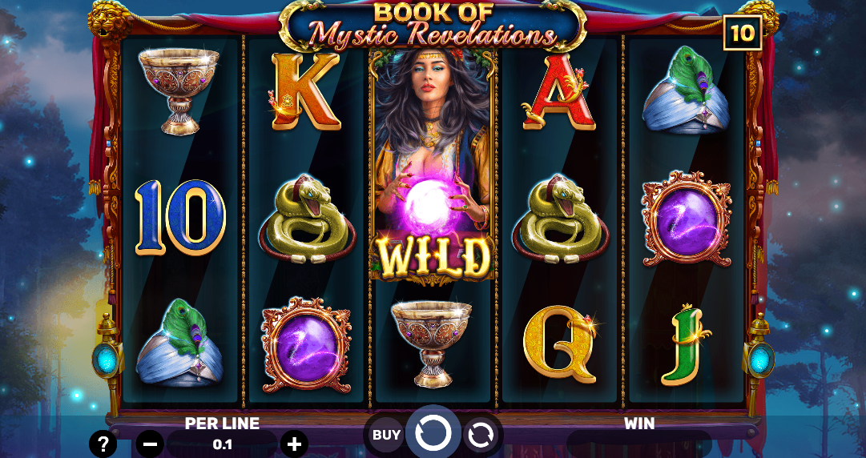
Task: Spin the reels with the center button
Action: coord(433,435)
